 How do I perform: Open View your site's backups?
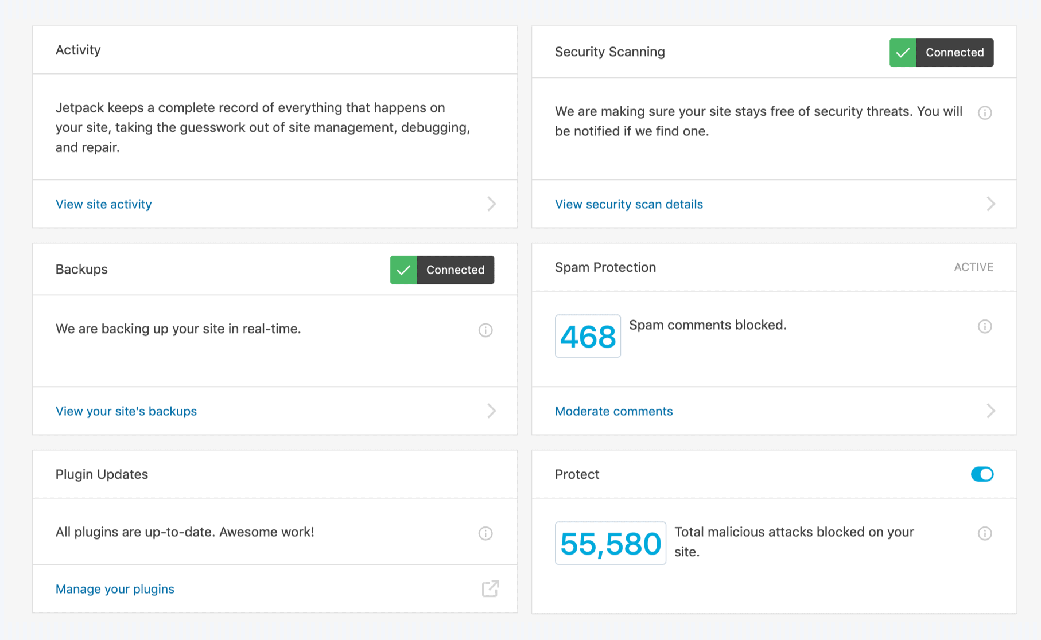point(126,411)
